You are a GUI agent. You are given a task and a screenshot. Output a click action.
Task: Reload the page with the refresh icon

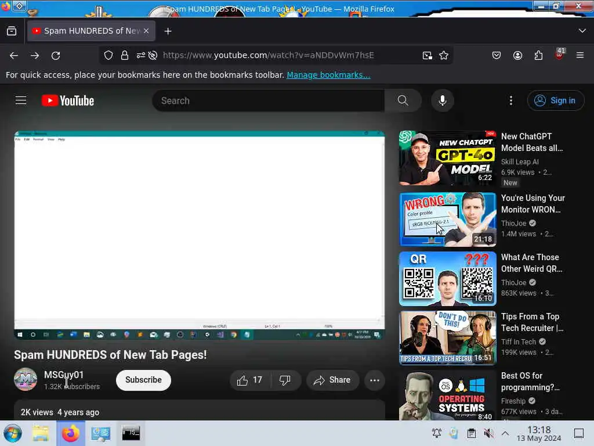point(56,56)
